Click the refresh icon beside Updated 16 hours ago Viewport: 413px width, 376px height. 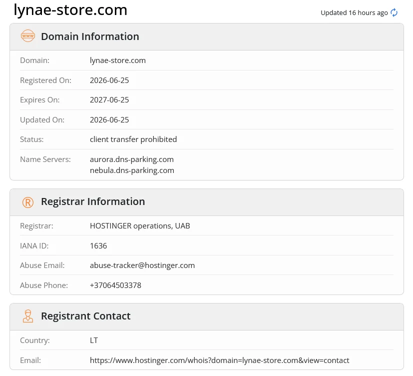(394, 12)
